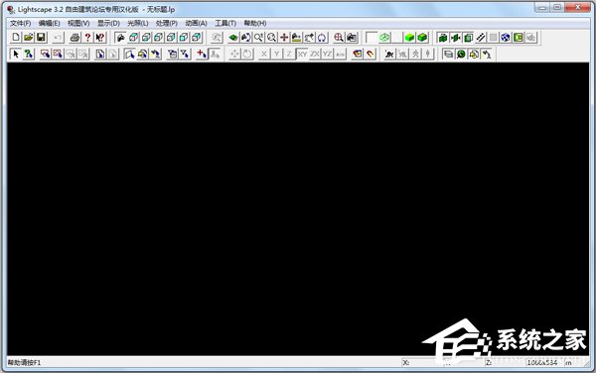This screenshot has width=596, height=373.
Task: Click the magnet snap icon
Action: (370, 54)
